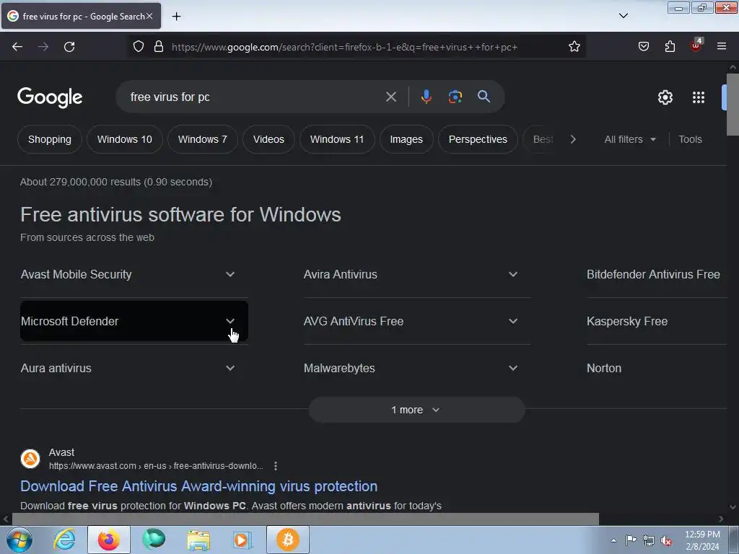739x554 pixels.
Task: Bookmark this page with the star
Action: pos(574,46)
